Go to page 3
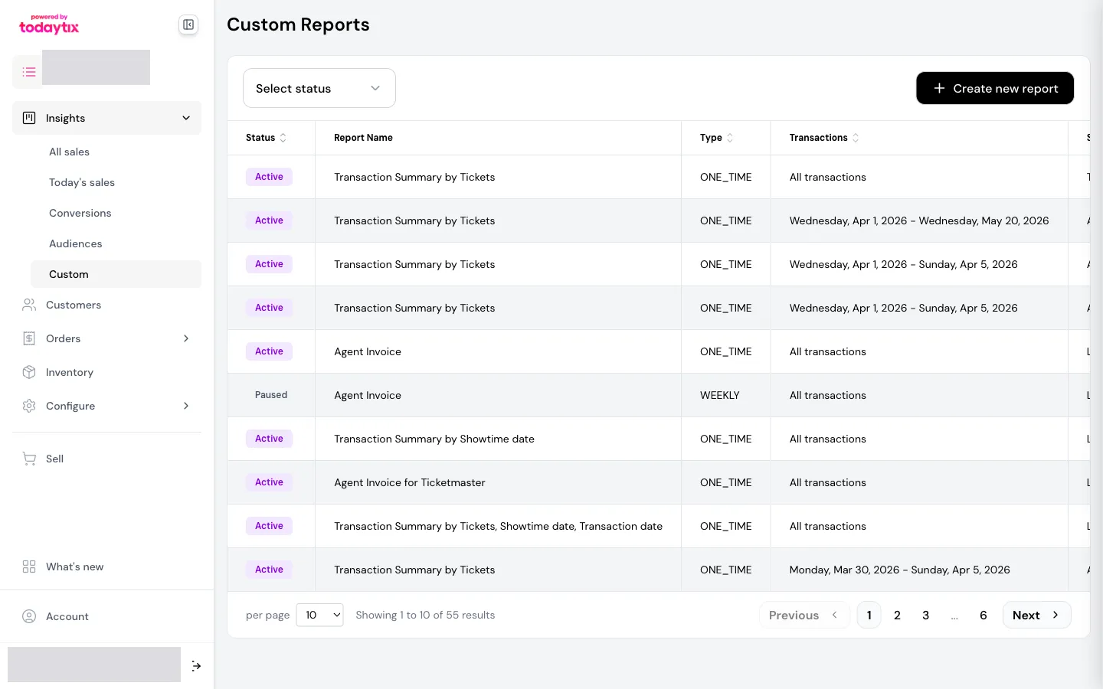The image size is (1103, 689). tap(925, 615)
